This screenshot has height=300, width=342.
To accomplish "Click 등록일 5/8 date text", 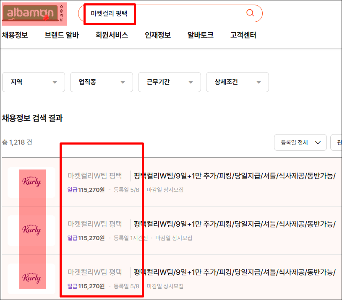I will click(x=126, y=286).
